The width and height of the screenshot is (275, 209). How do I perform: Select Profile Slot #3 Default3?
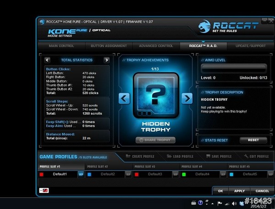click(154, 174)
